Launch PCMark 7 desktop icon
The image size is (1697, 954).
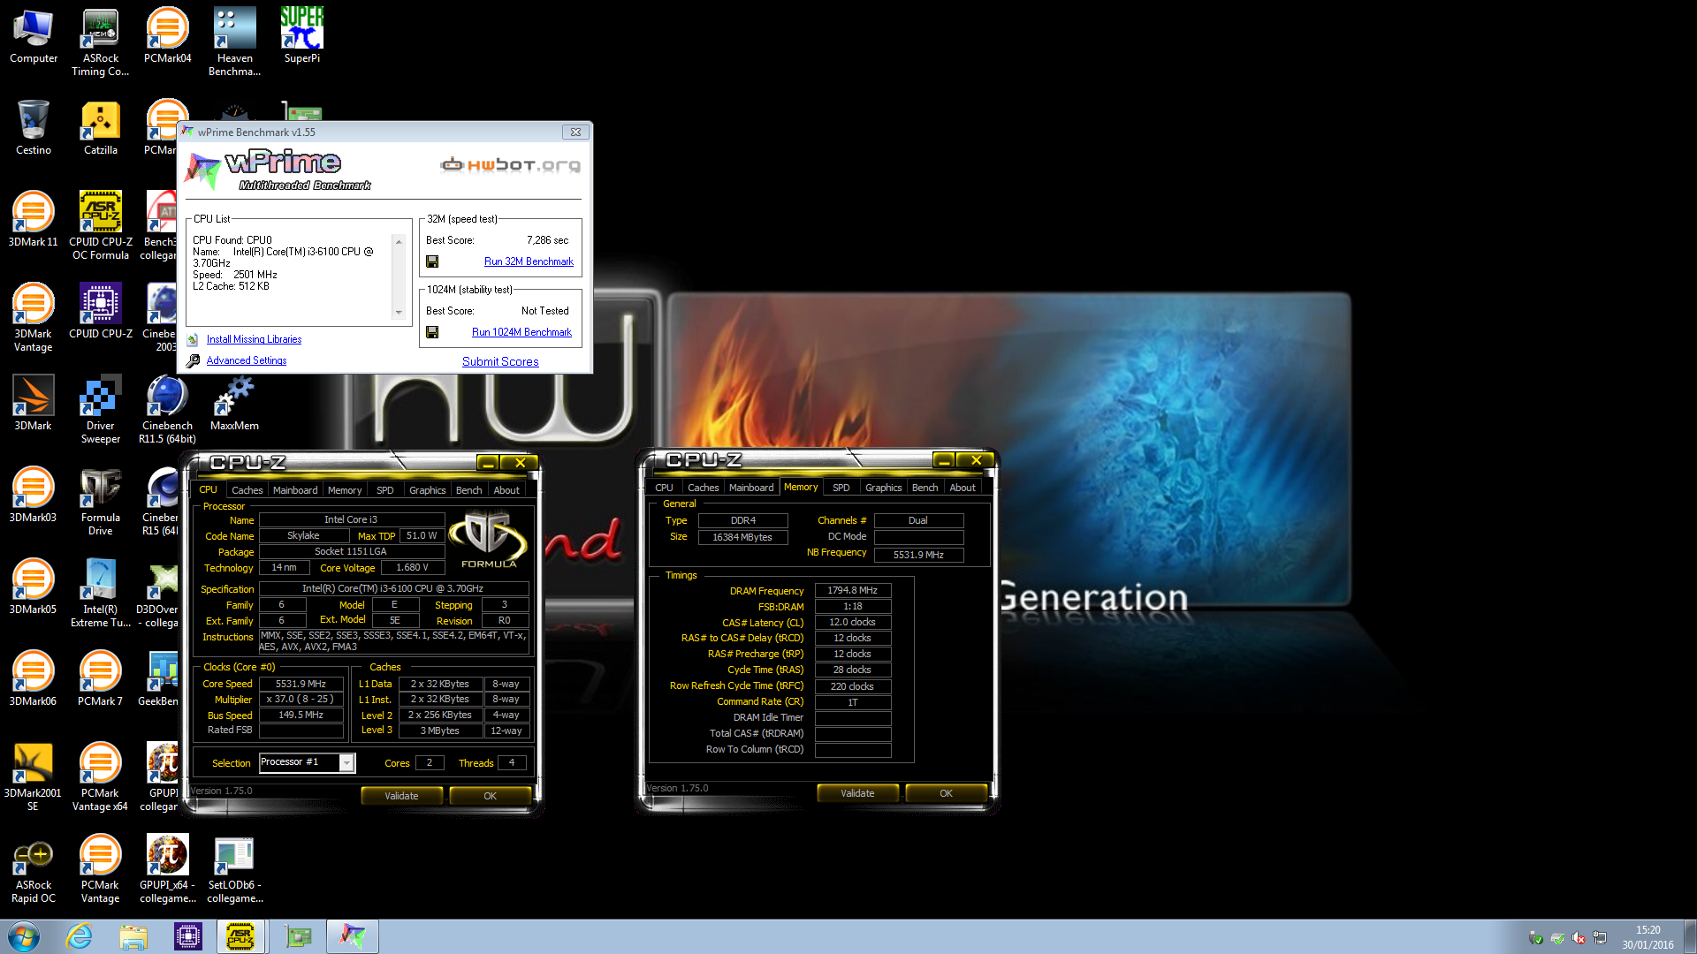tap(100, 679)
